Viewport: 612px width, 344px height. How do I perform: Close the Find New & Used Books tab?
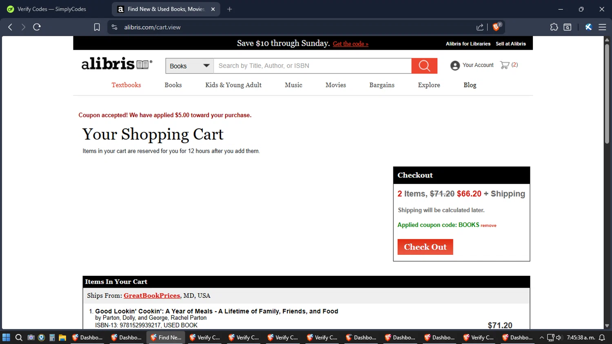[x=213, y=9]
